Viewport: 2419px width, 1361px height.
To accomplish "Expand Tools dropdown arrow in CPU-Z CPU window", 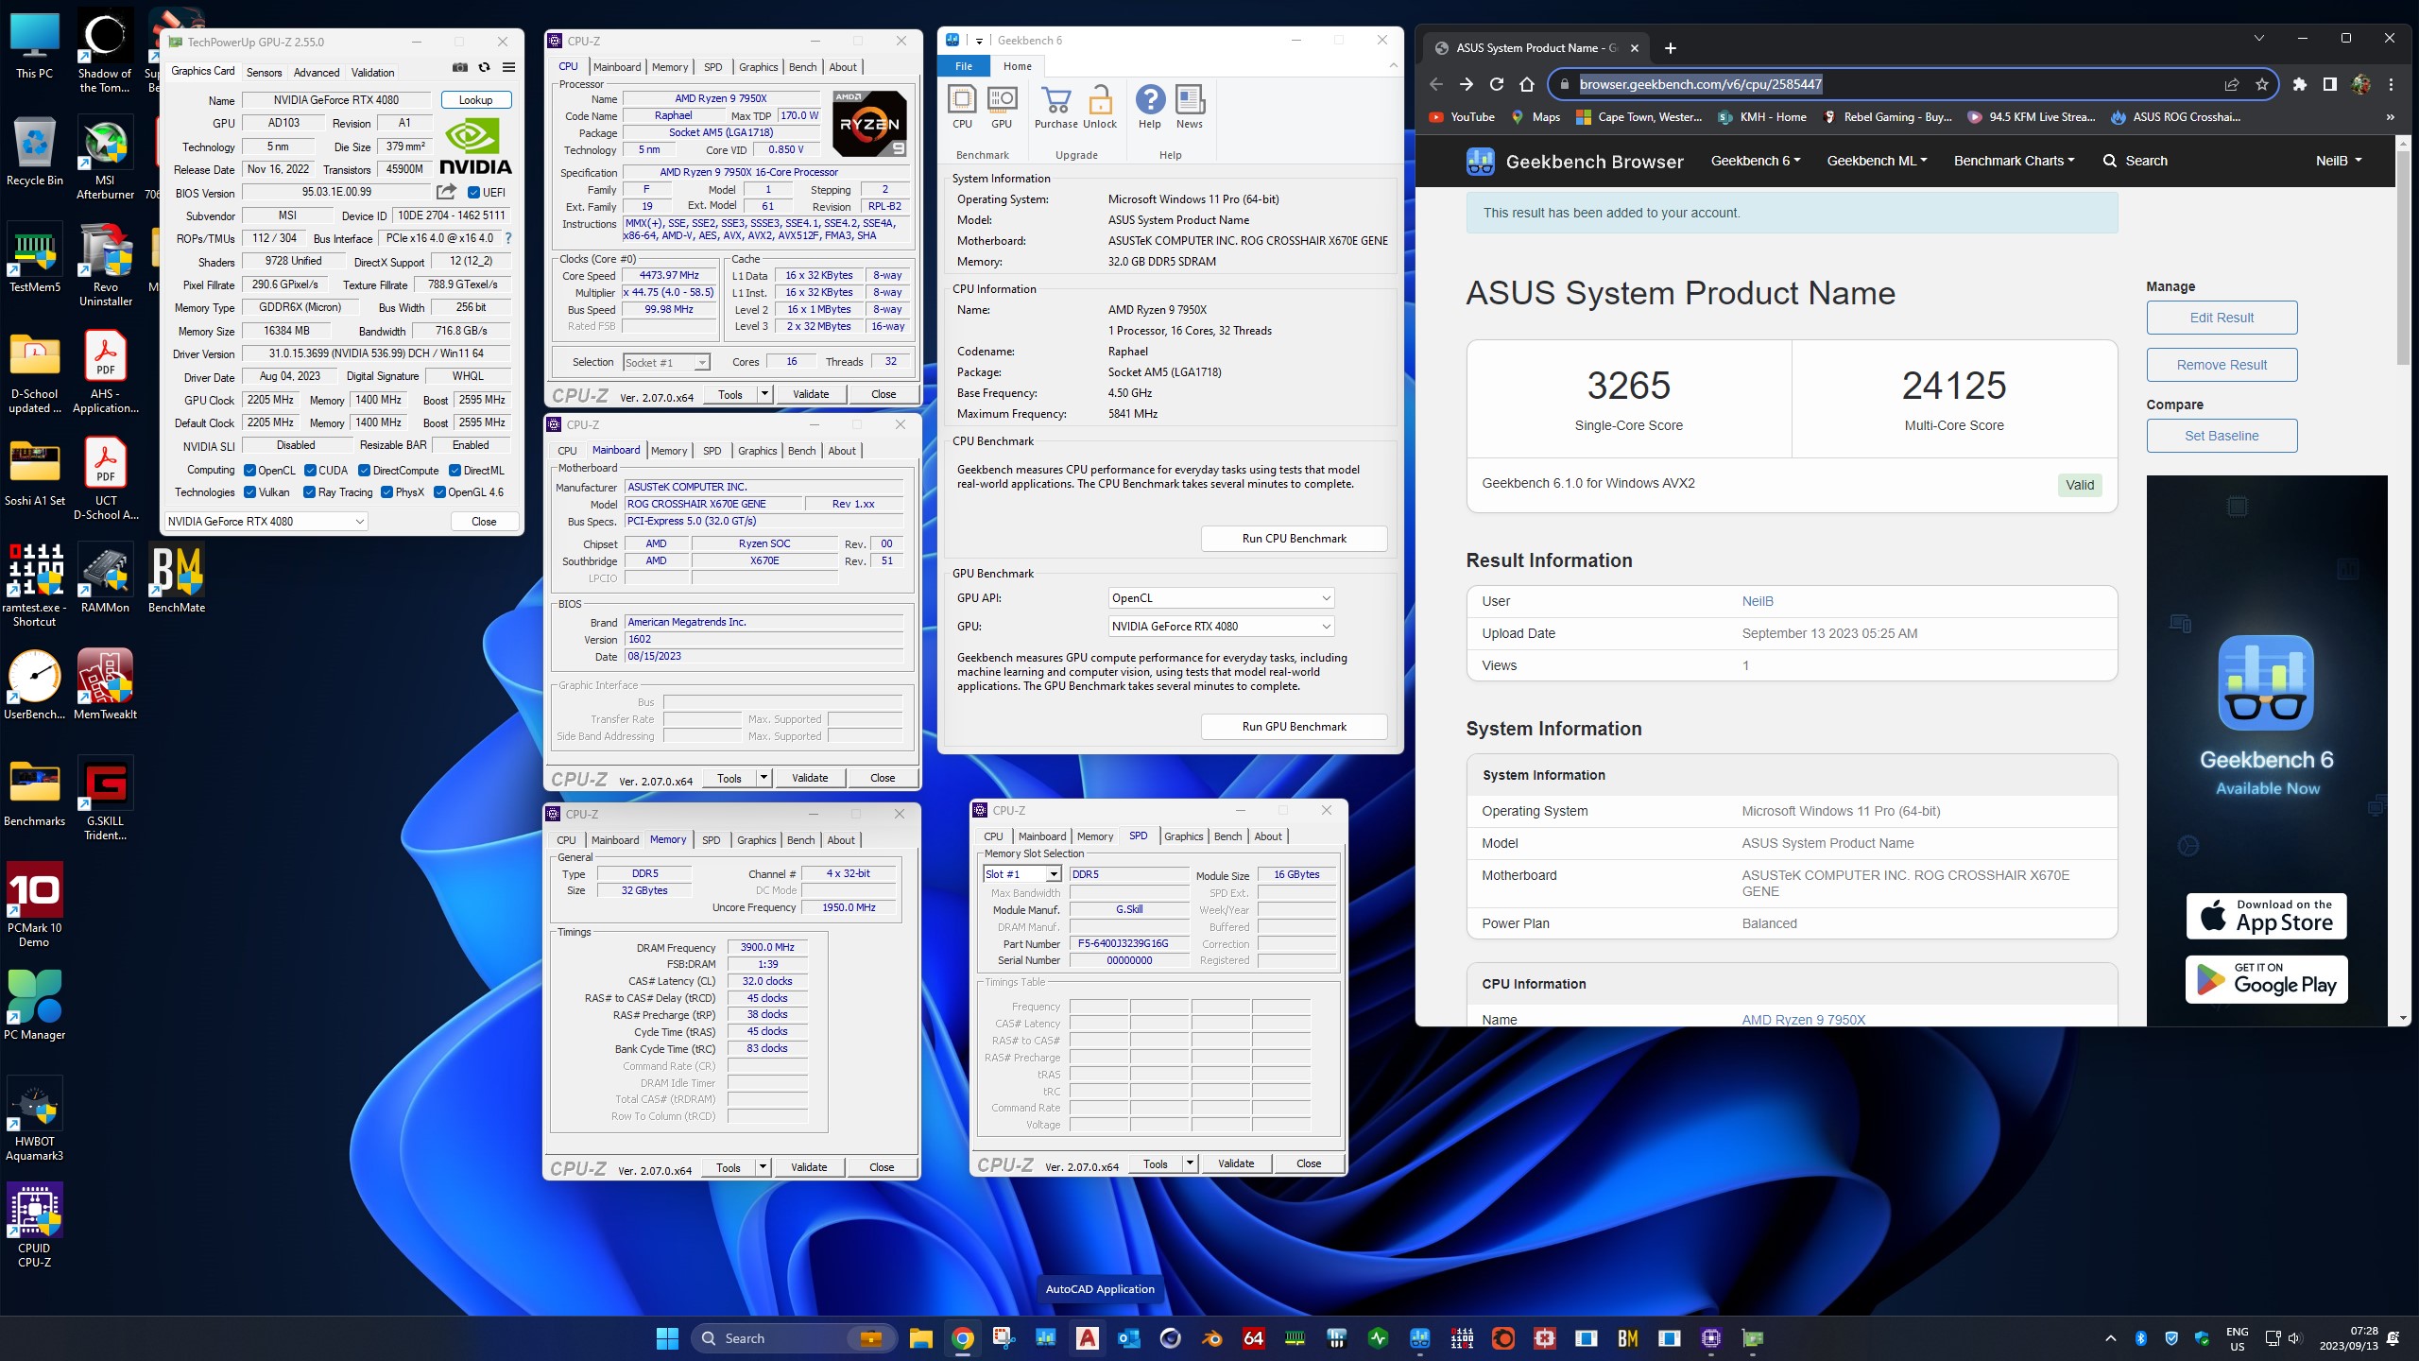I will click(x=764, y=394).
